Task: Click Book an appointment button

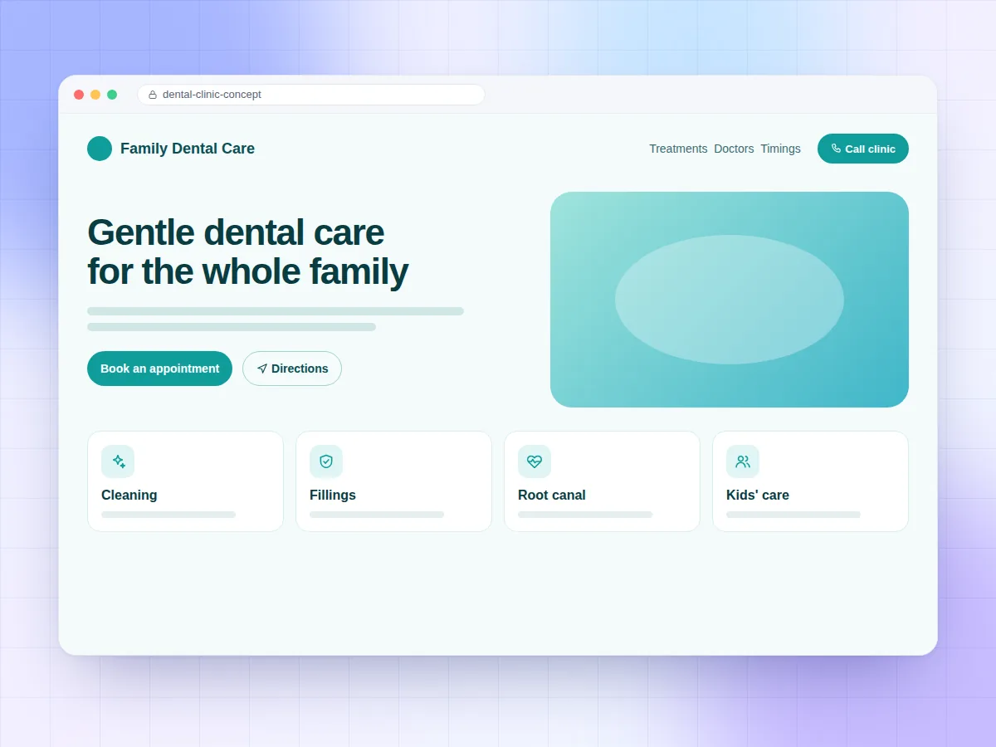Action: click(159, 369)
